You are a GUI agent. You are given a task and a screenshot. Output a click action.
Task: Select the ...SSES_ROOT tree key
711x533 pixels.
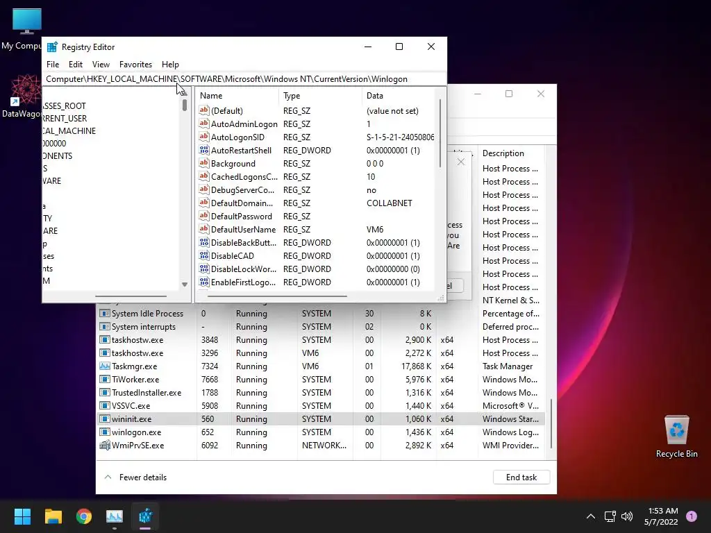click(65, 106)
